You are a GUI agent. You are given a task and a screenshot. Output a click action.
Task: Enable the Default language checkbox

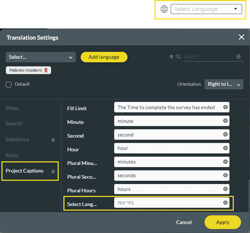coord(9,84)
